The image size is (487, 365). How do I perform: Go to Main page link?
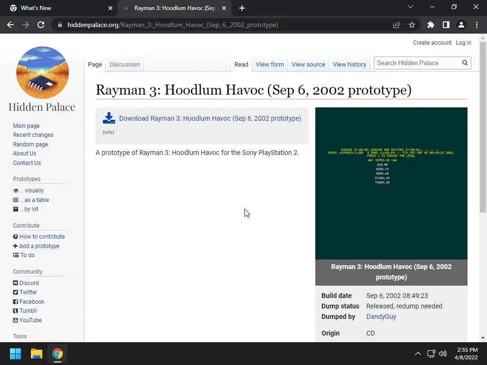coord(27,125)
